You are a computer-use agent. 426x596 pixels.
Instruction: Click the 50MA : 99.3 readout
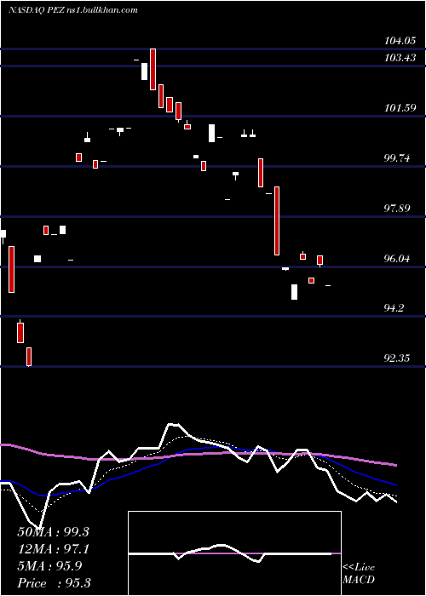[x=53, y=532]
